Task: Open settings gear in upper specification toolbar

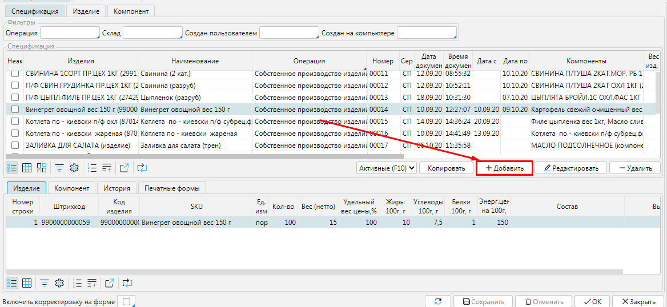Action: tap(74, 168)
